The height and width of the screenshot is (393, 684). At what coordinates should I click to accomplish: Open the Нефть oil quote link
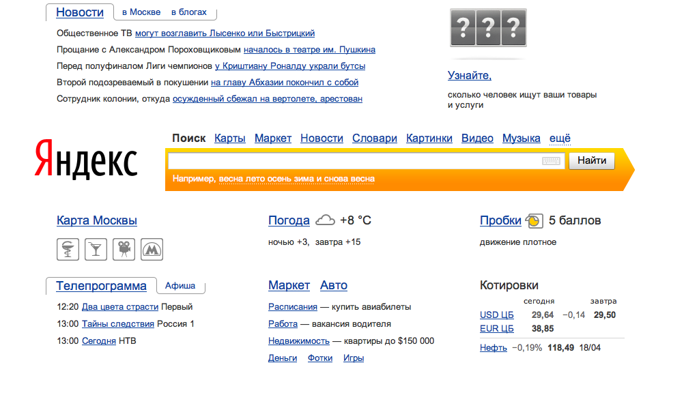coord(494,348)
